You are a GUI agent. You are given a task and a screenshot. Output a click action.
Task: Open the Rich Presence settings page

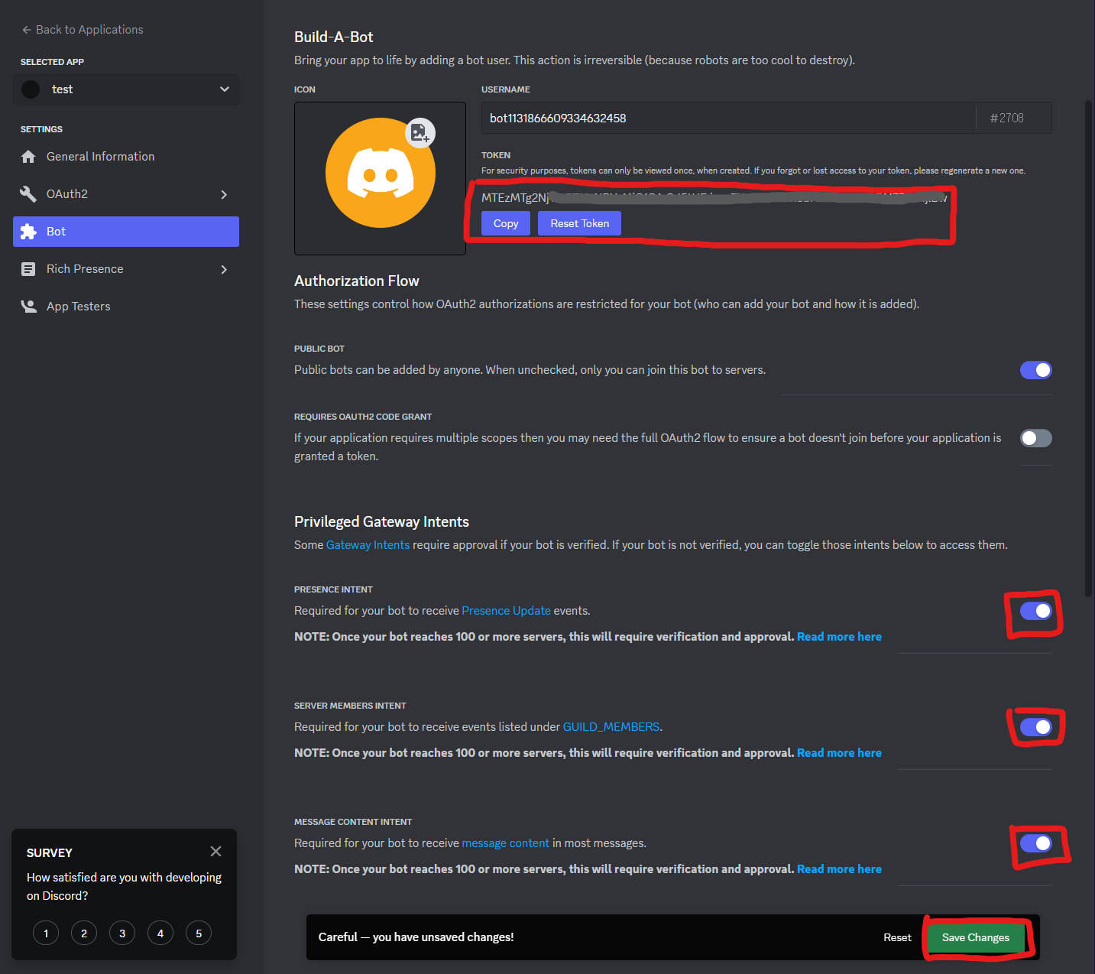click(x=126, y=269)
